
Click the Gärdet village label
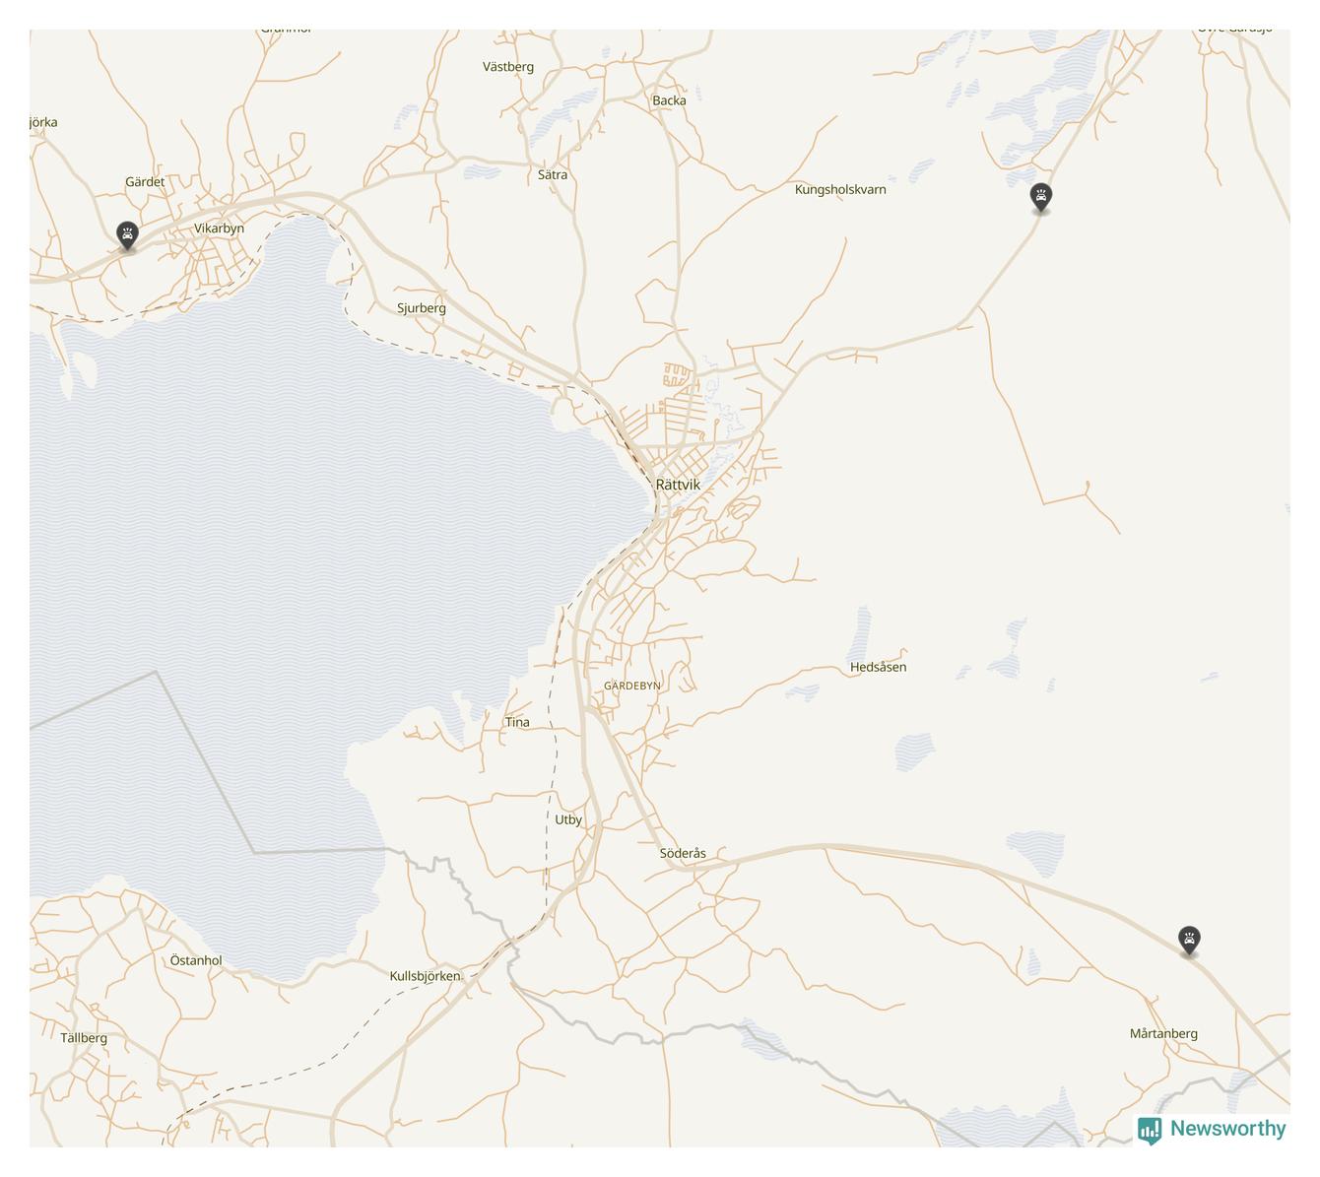click(145, 182)
